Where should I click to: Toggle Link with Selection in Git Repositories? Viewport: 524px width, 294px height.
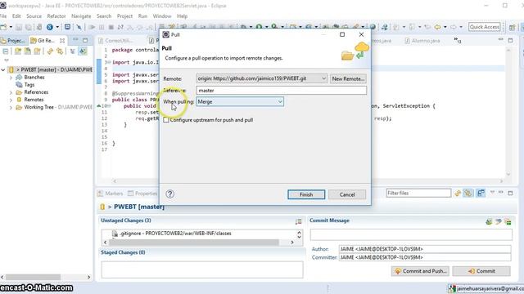[x=60, y=51]
